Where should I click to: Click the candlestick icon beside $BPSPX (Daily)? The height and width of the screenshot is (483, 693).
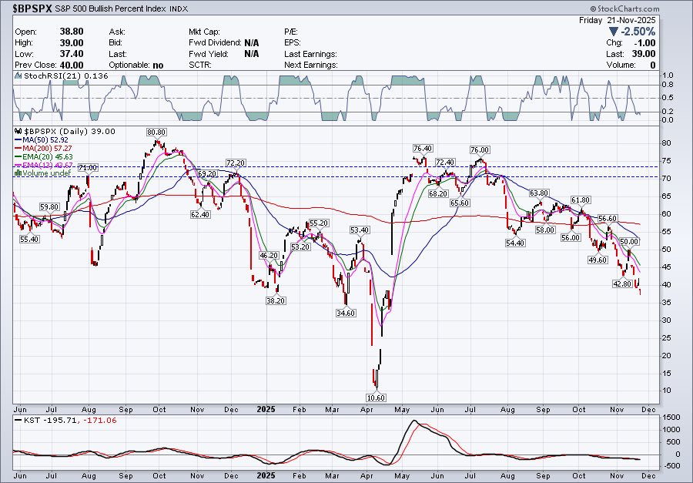[18, 132]
